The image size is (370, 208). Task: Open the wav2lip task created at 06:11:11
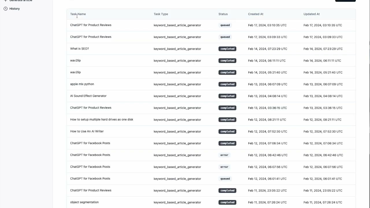tap(75, 60)
